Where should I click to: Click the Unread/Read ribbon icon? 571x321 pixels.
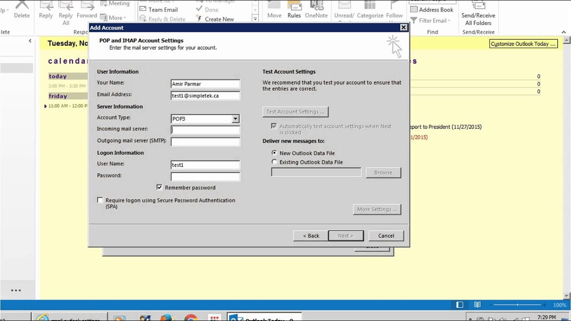point(344,12)
